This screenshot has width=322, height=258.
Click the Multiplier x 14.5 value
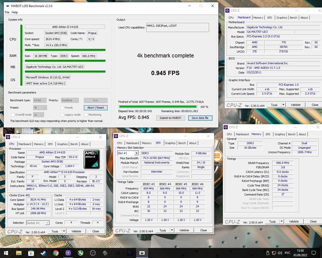[38, 204]
